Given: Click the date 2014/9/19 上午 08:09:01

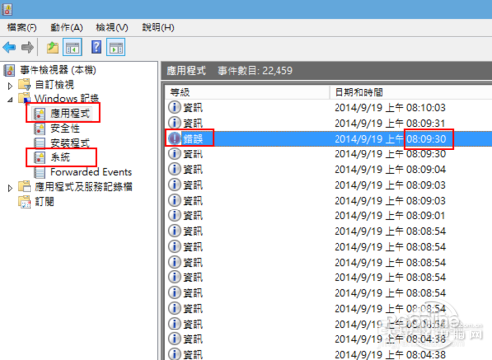Looking at the screenshot, I should click(390, 215).
